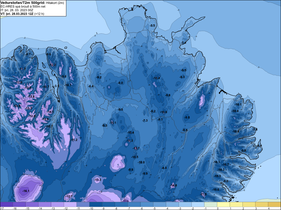Select the -13.7 temperature reading
Image resolution: width=281 pixels, height=210 pixels.
tap(136, 148)
